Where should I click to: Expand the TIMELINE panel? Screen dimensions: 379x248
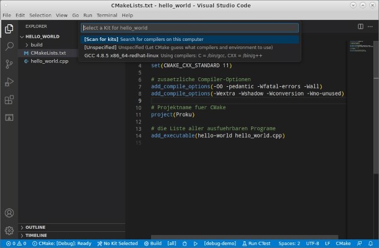click(36, 235)
